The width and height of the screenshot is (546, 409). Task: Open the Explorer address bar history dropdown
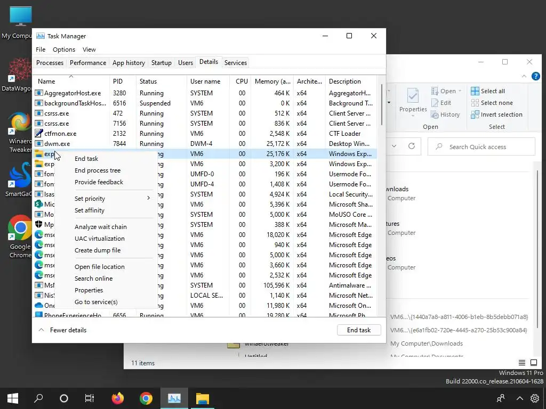[x=394, y=146]
